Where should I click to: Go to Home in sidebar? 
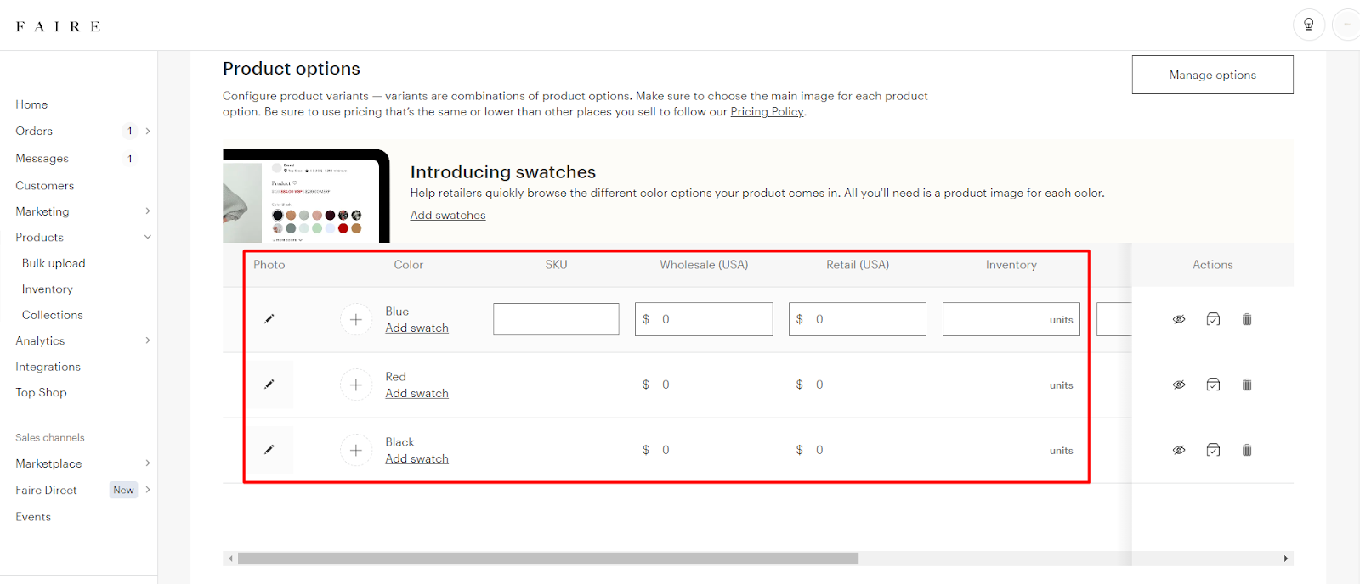tap(31, 104)
